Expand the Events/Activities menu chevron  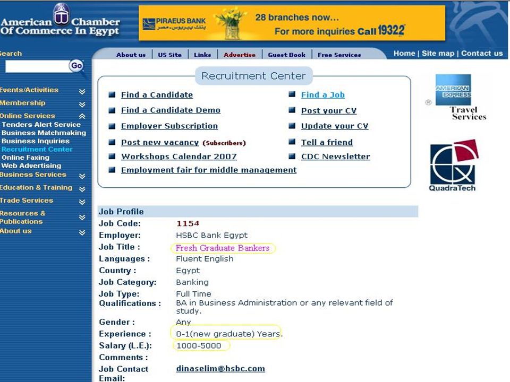[x=82, y=91]
